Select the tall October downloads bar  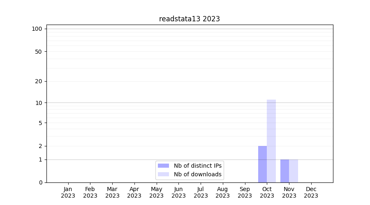point(271,141)
